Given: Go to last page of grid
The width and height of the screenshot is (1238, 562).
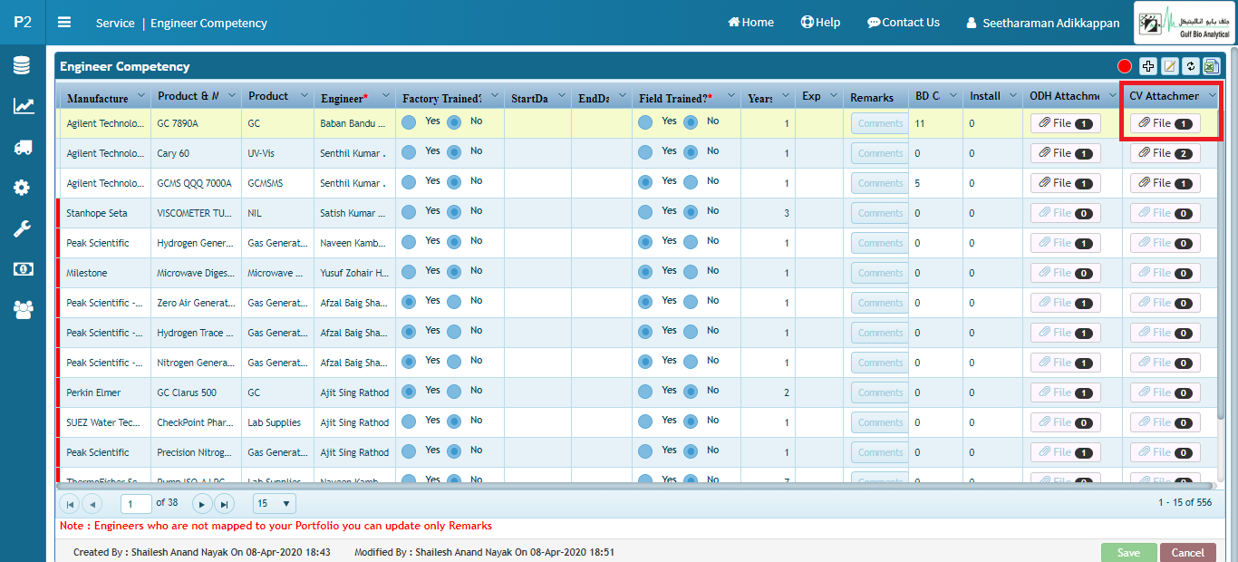Looking at the screenshot, I should tap(224, 503).
